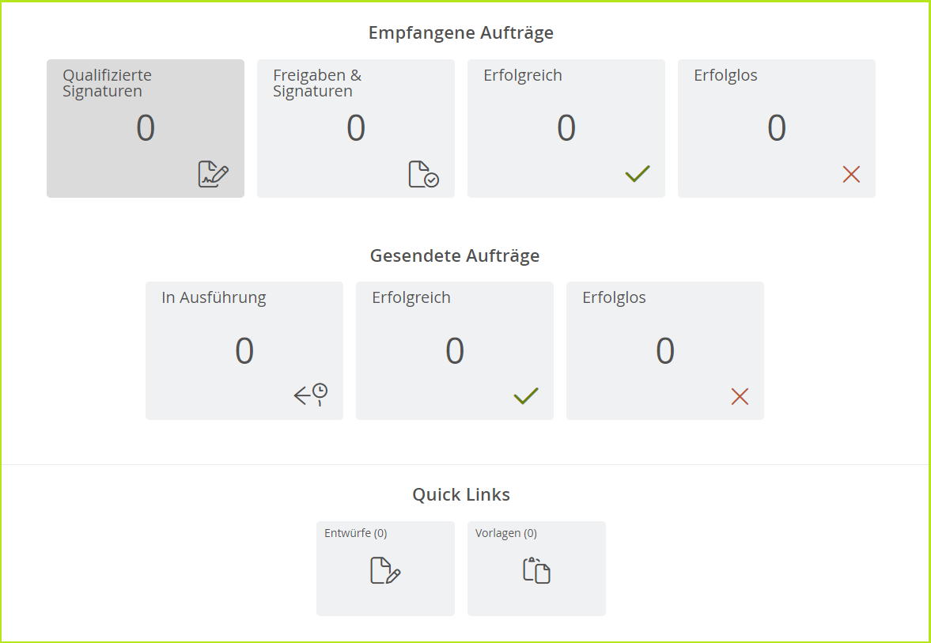Select the 'Freigaben & Signaturen' label

tap(317, 83)
